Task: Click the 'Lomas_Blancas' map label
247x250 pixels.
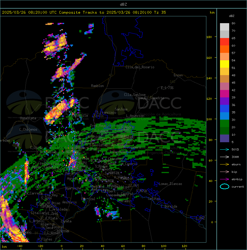Action: [170, 184]
